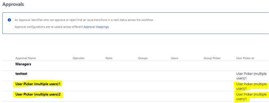
Task: Click the Operator cell in the Managers row
Action: point(79,66)
